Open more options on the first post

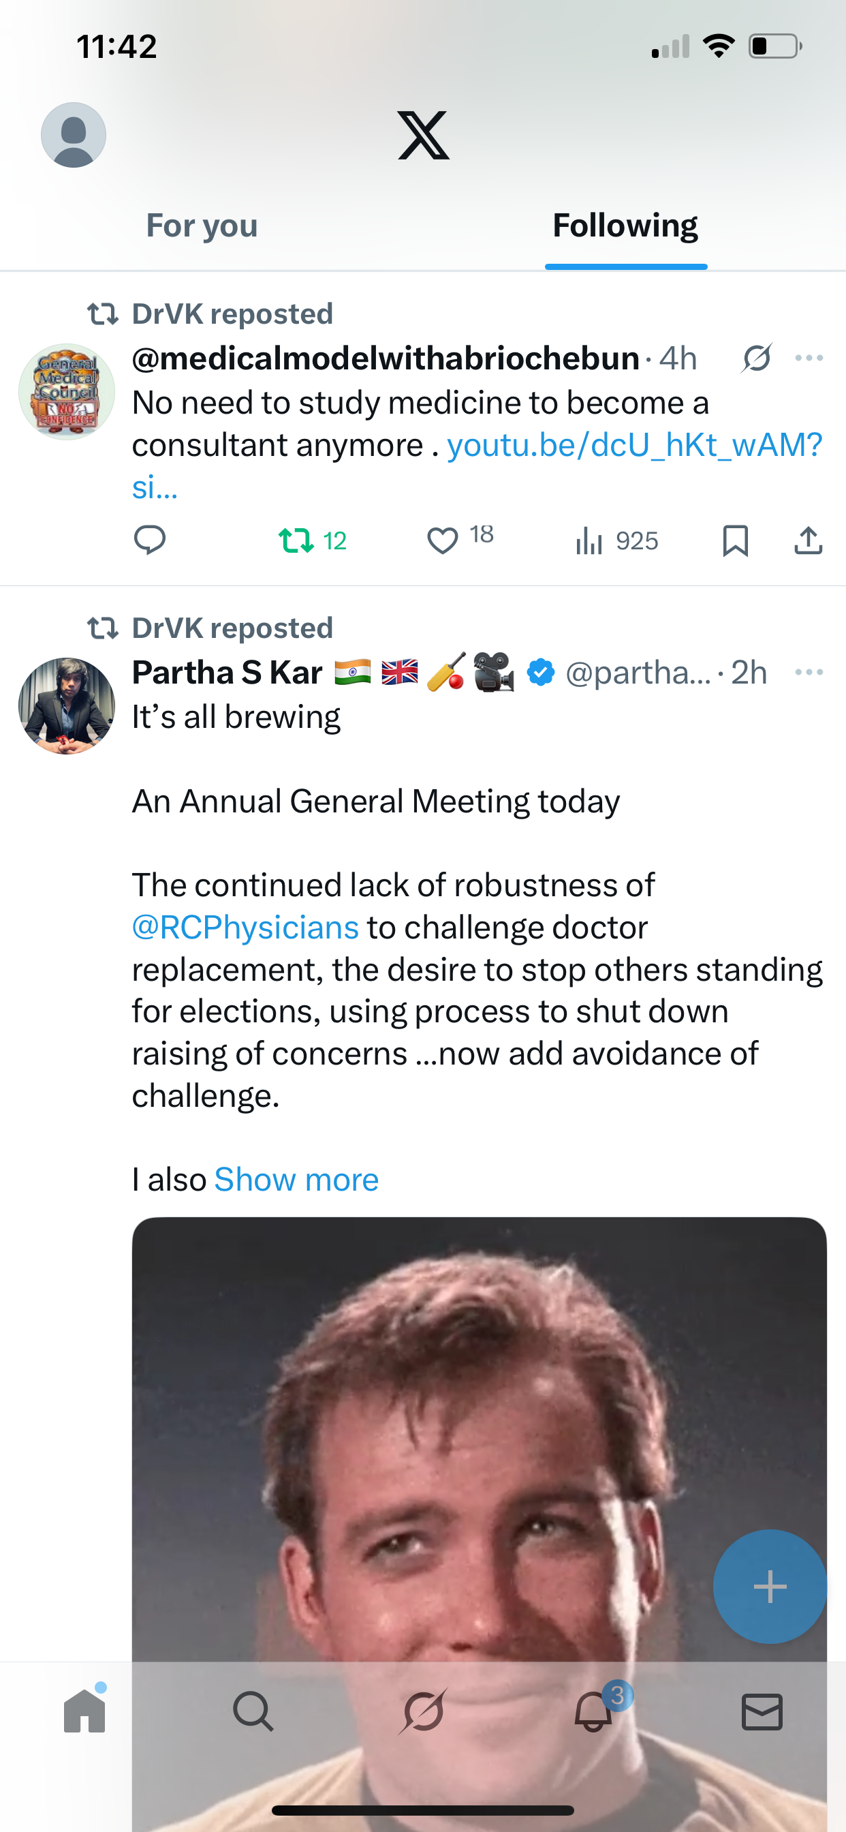click(x=809, y=358)
